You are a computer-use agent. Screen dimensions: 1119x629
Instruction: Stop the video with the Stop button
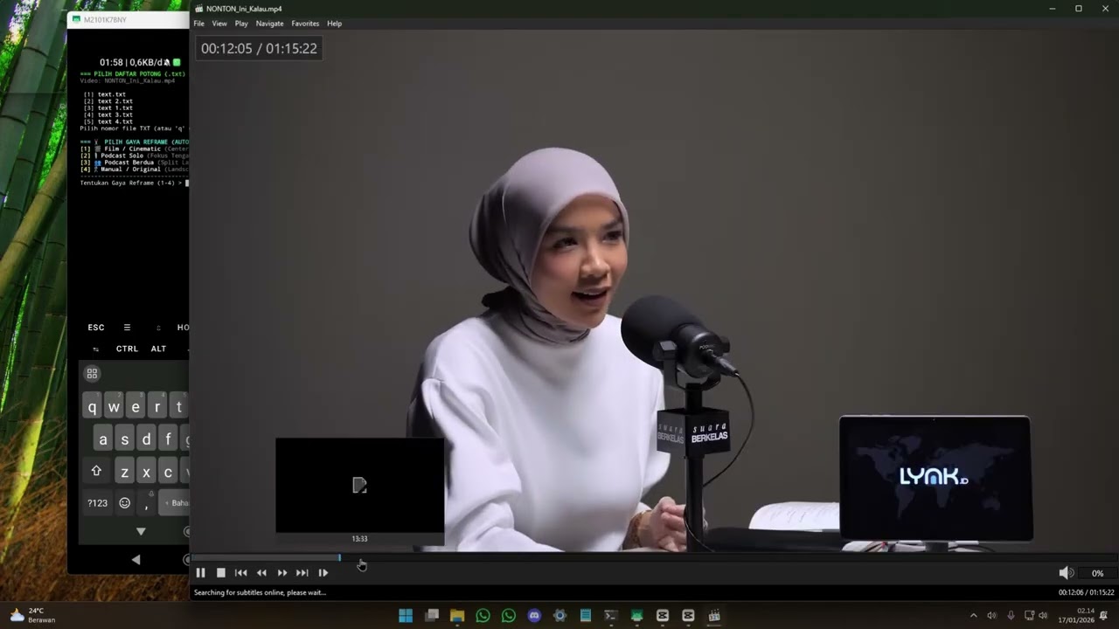(x=221, y=573)
